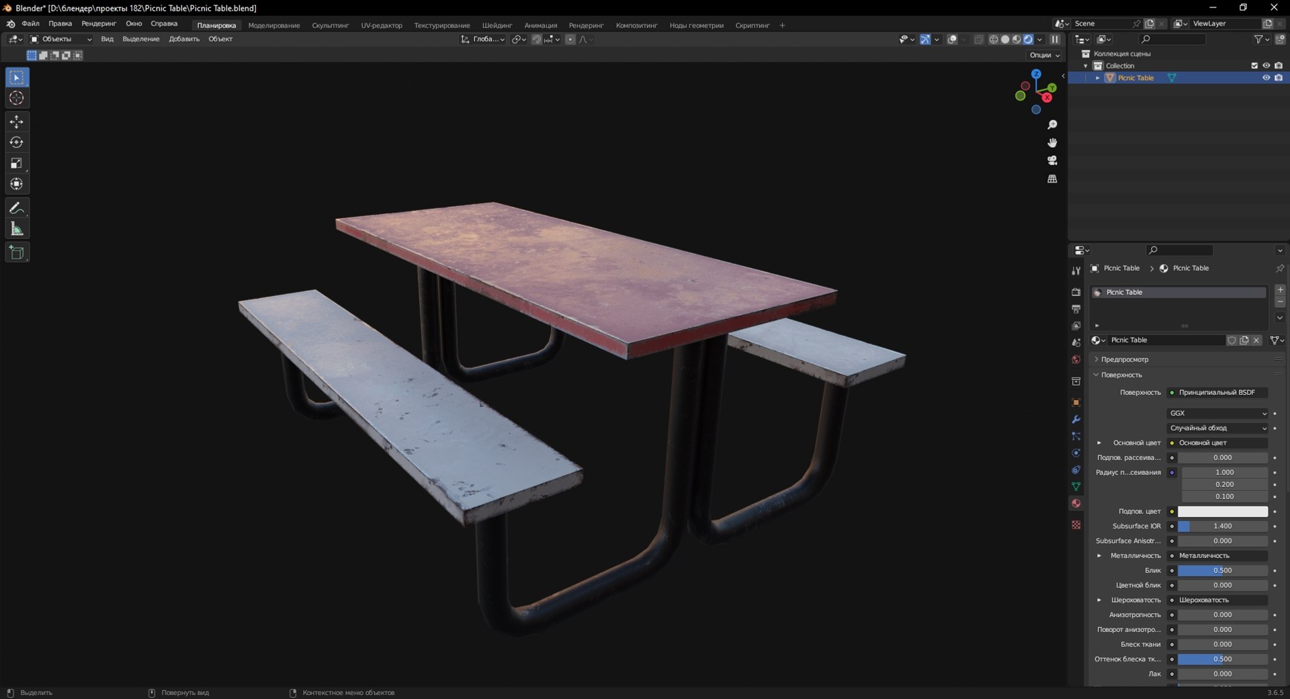The height and width of the screenshot is (699, 1290).
Task: Open the Файл menu
Action: point(30,24)
